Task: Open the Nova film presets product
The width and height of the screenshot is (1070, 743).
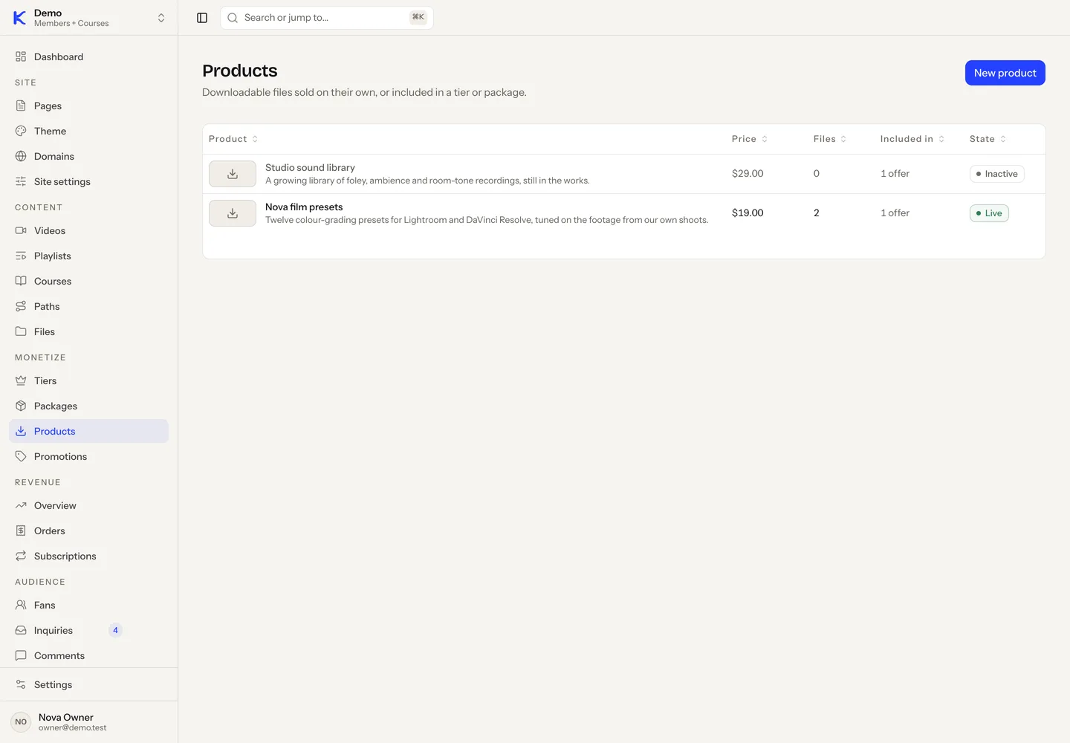Action: (x=304, y=207)
